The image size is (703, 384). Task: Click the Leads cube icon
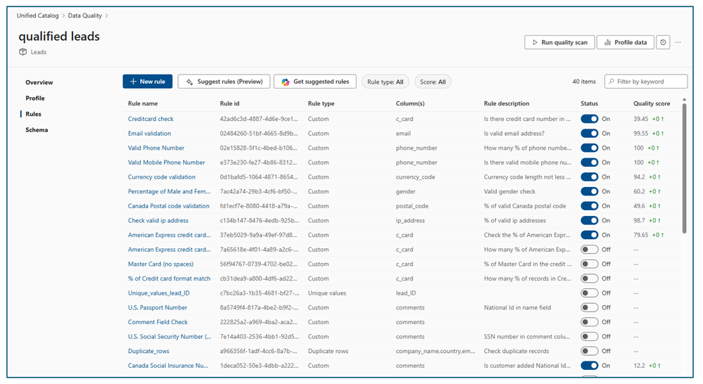click(23, 52)
